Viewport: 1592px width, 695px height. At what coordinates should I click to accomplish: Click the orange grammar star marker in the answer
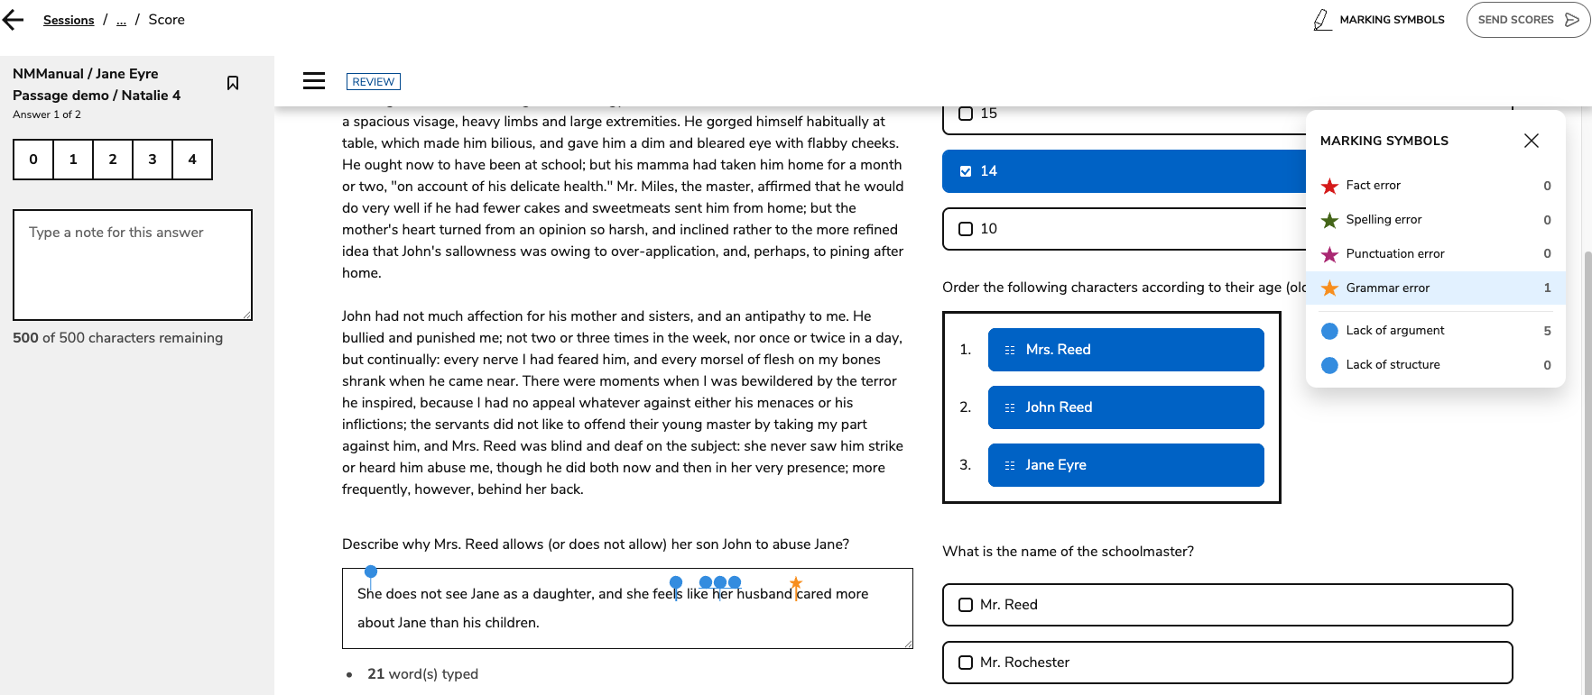pos(795,583)
